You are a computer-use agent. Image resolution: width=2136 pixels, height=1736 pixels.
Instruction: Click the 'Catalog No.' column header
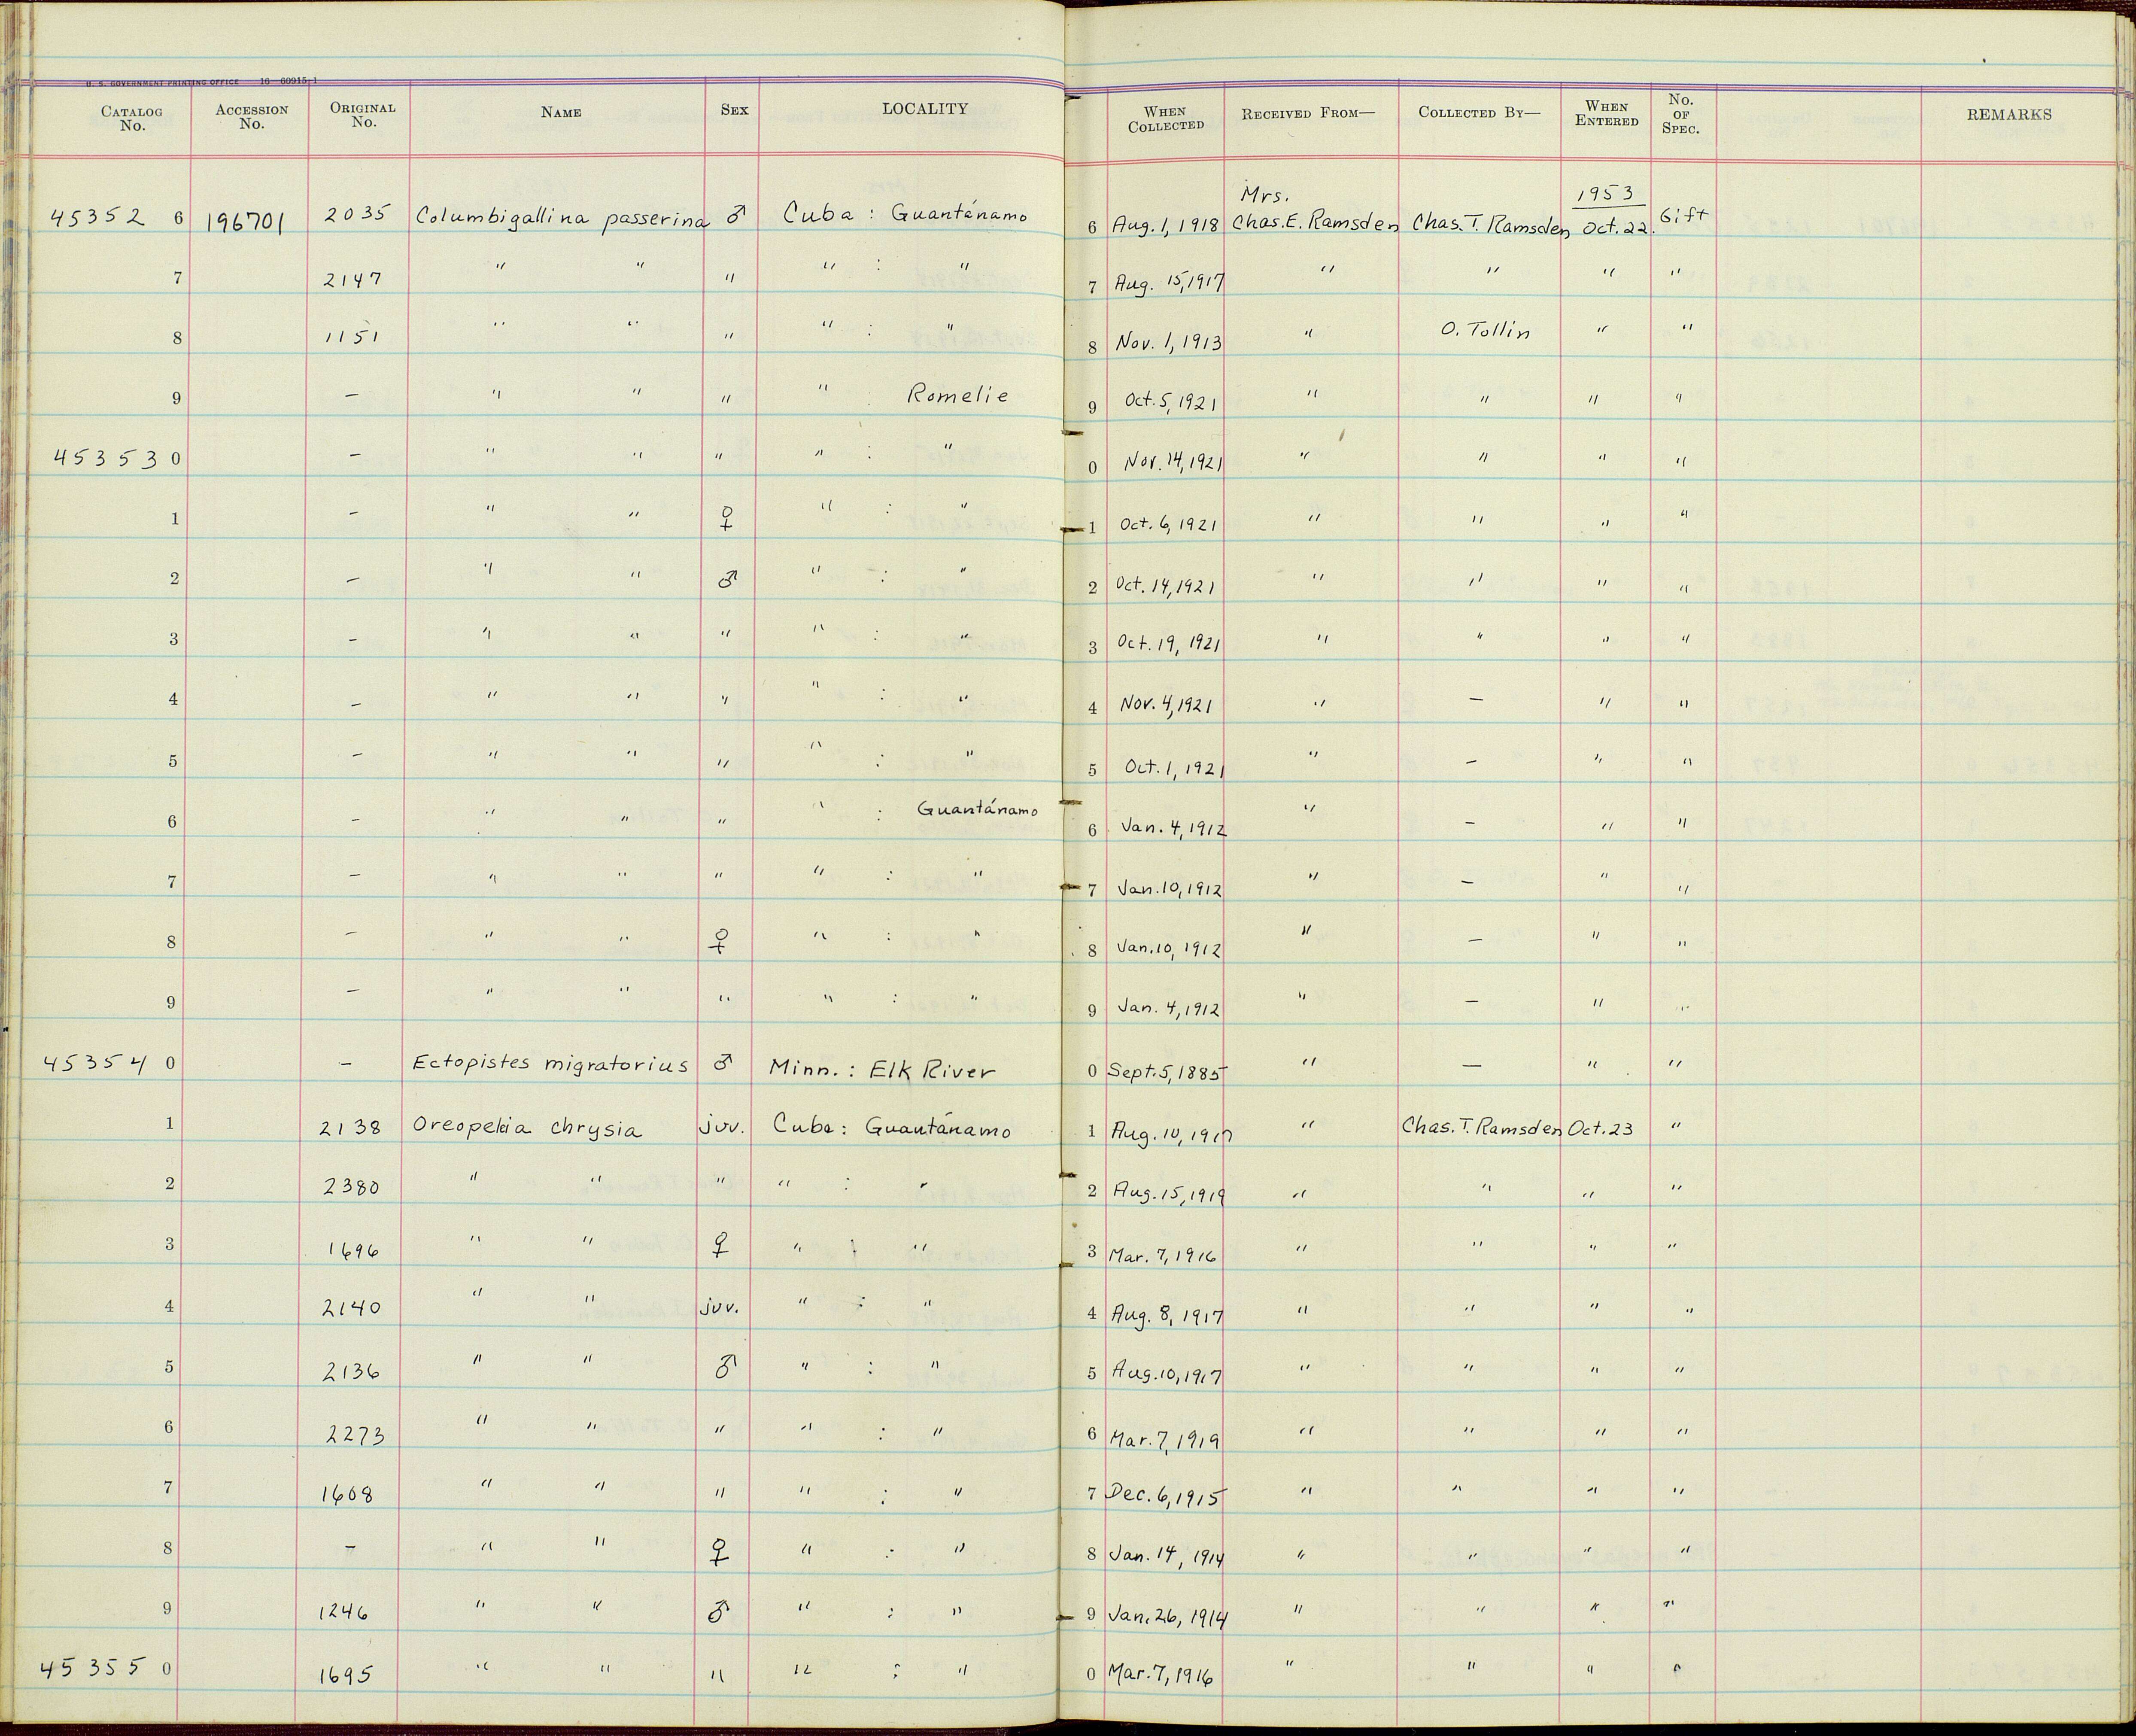pos(132,119)
